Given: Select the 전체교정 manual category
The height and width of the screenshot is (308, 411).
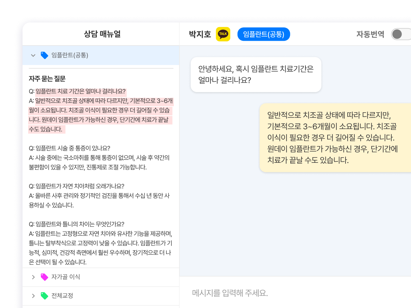Looking at the screenshot, I should coord(62,296).
